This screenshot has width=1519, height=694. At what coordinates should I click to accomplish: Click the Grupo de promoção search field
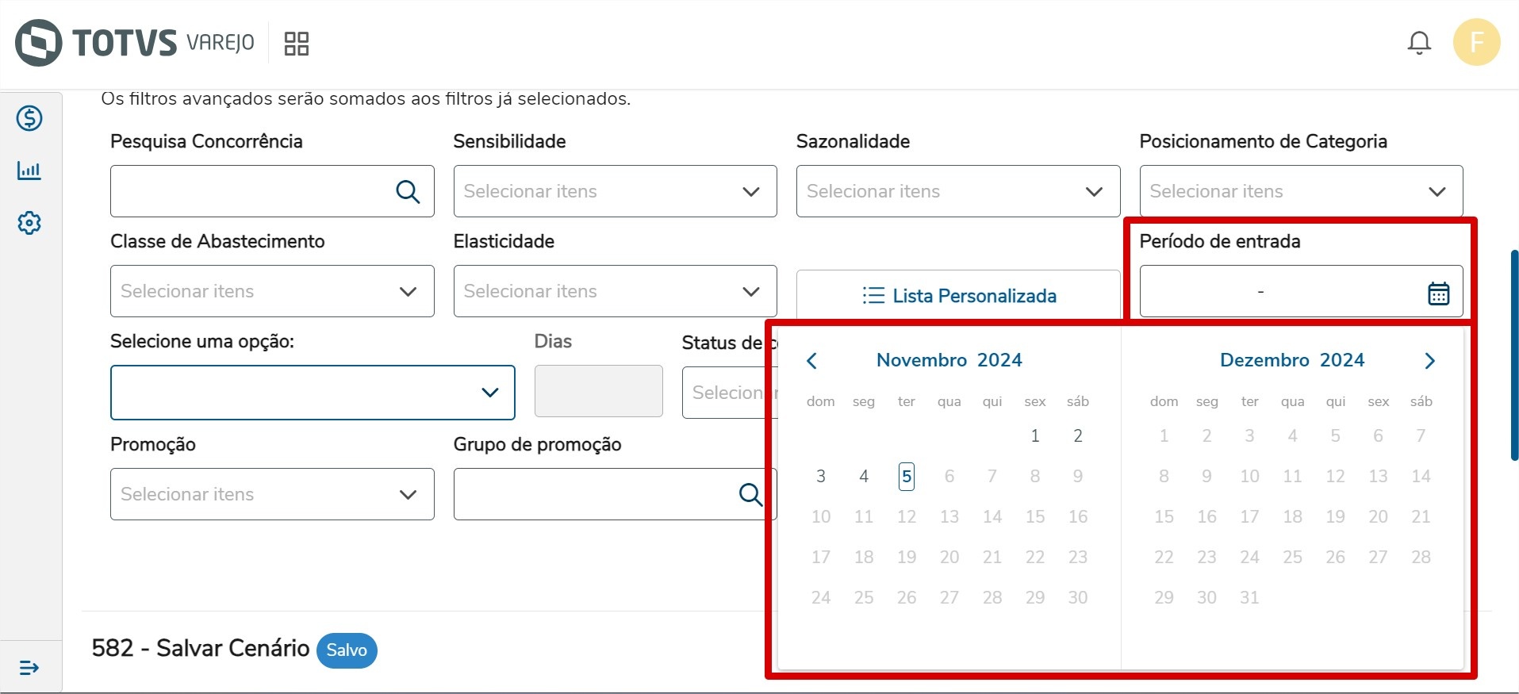pyautogui.click(x=595, y=494)
